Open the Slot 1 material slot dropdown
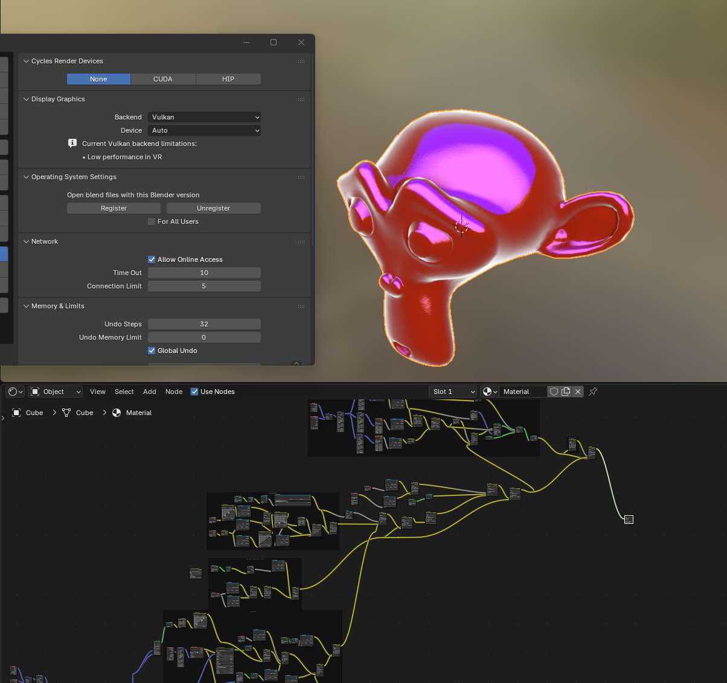 tap(453, 392)
